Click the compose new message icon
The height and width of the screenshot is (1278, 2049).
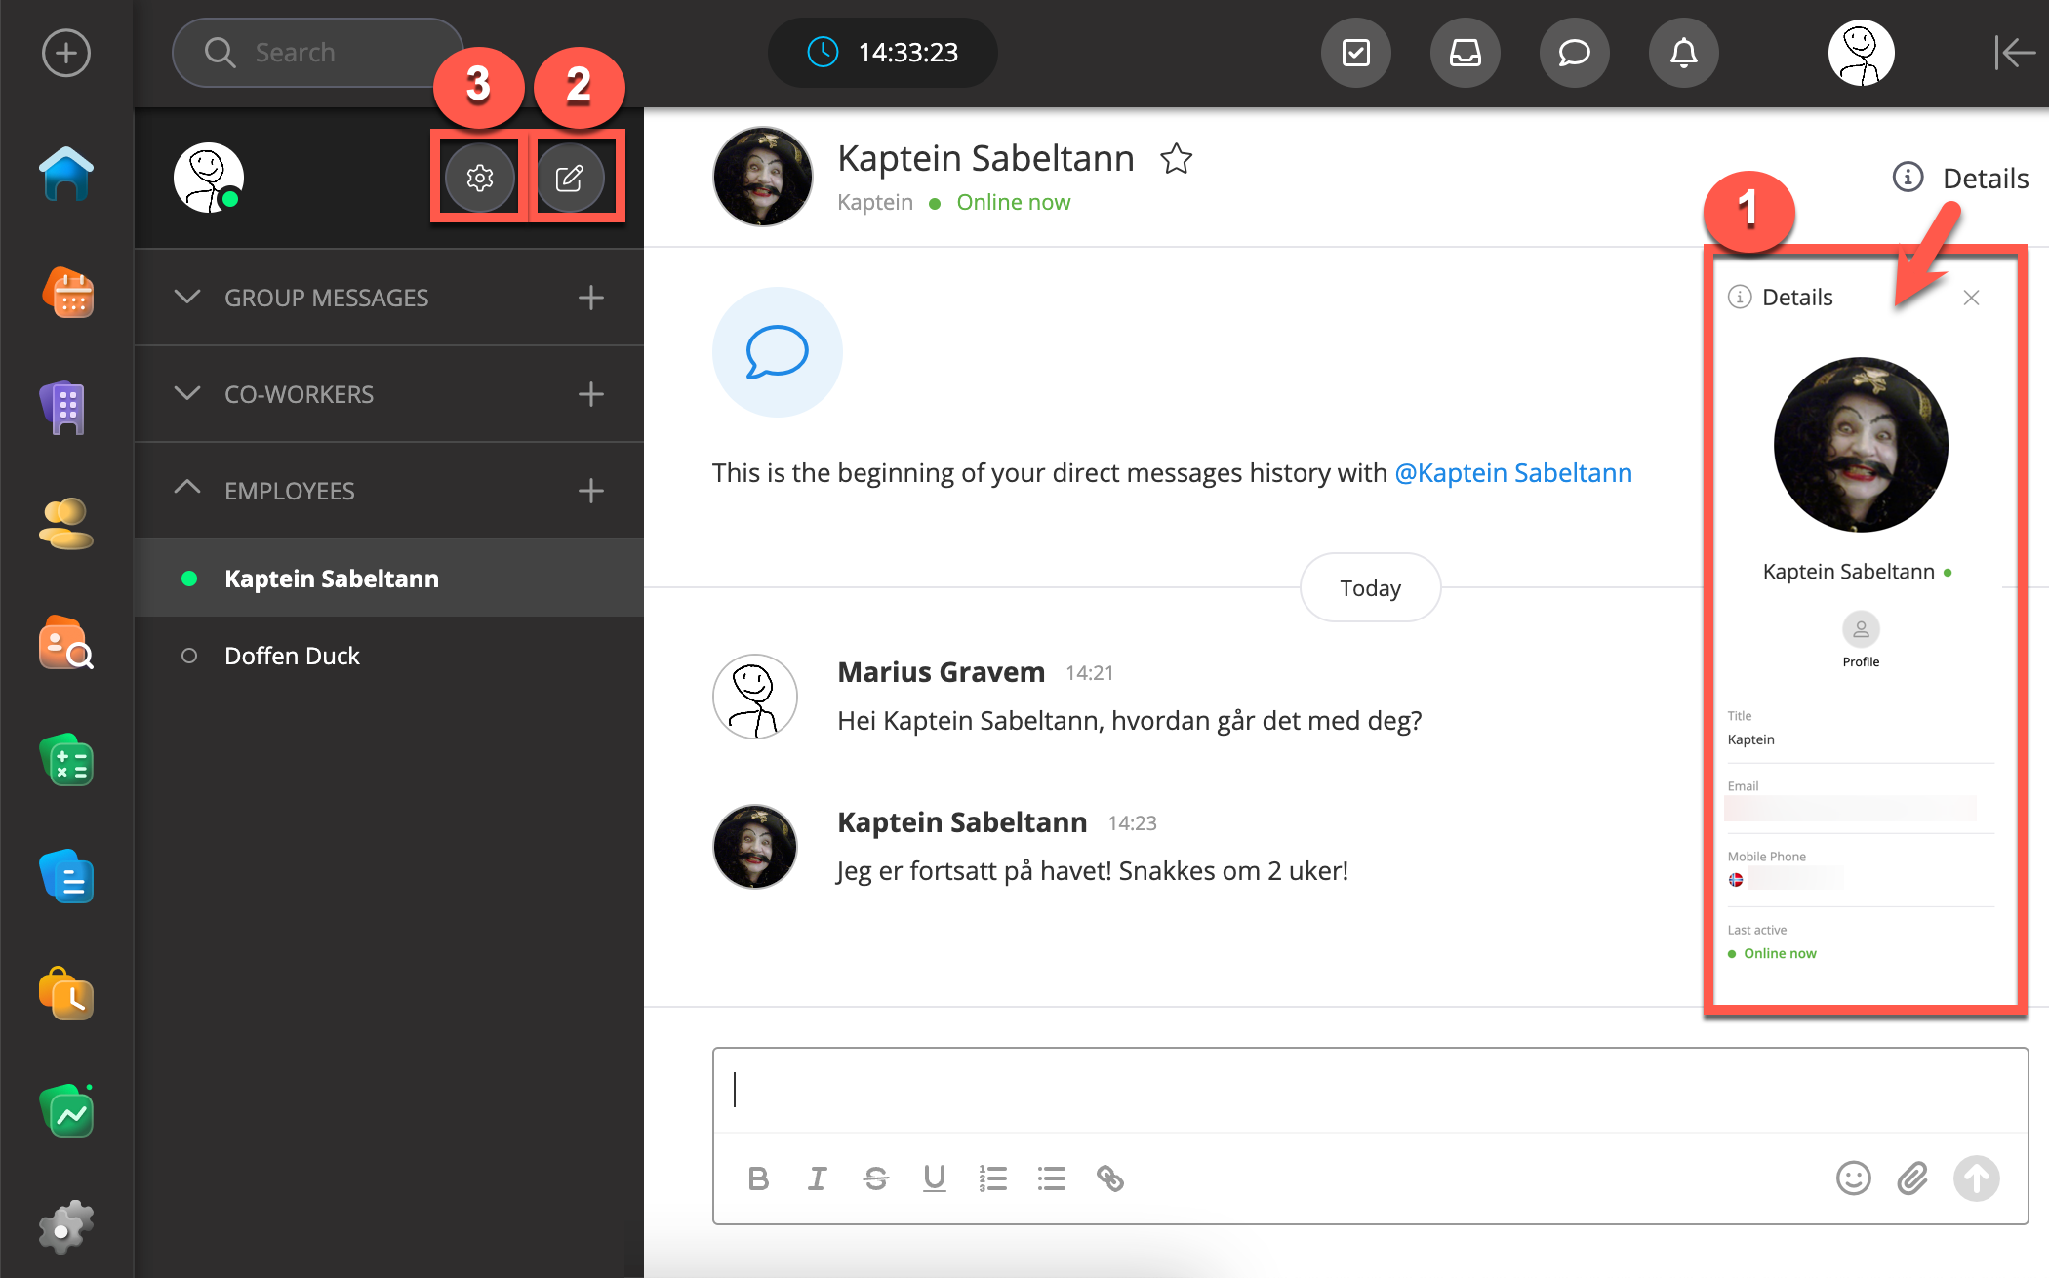tap(570, 178)
